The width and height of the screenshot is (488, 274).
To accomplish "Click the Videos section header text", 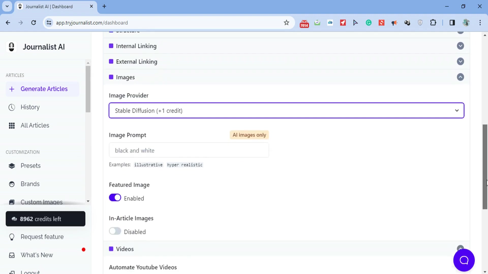I will pos(125,249).
